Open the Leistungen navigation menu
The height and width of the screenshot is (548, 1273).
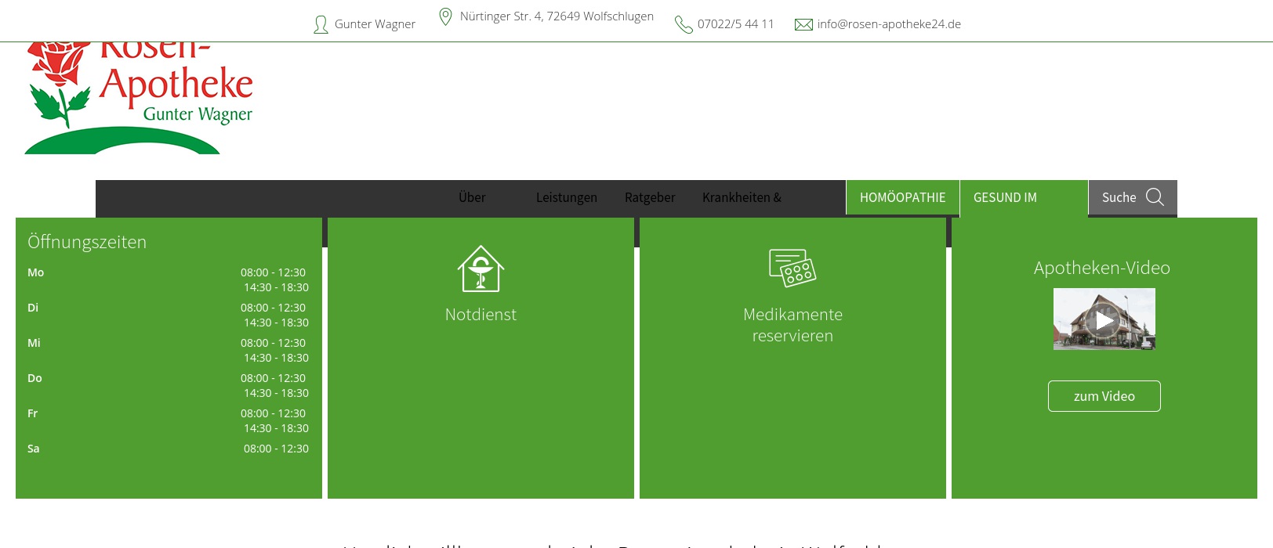click(566, 197)
